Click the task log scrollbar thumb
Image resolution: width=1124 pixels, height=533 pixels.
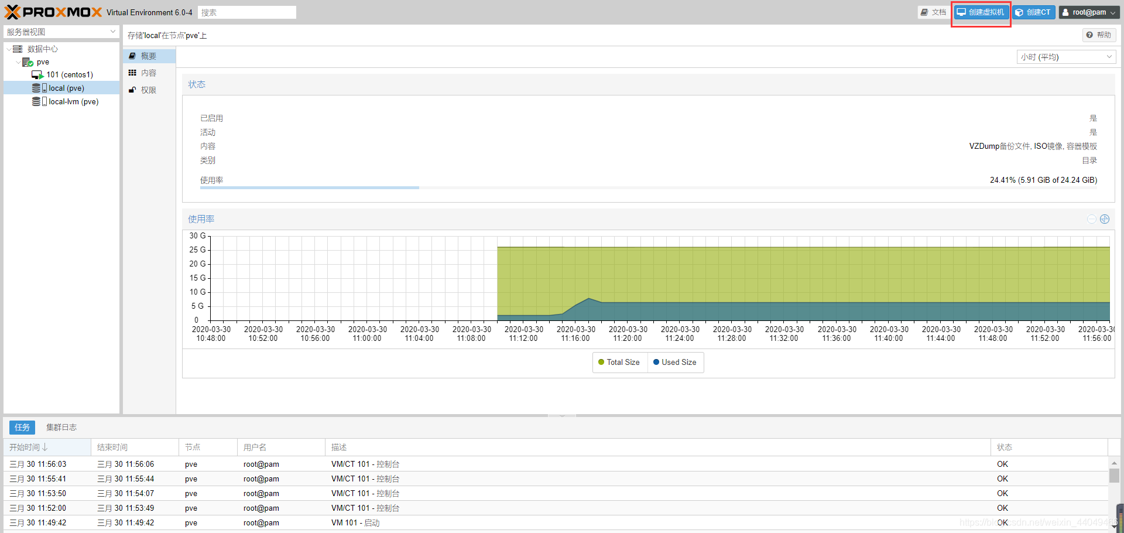pyautogui.click(x=1114, y=475)
